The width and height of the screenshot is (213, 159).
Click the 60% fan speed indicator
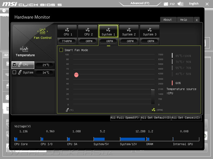point(177,83)
